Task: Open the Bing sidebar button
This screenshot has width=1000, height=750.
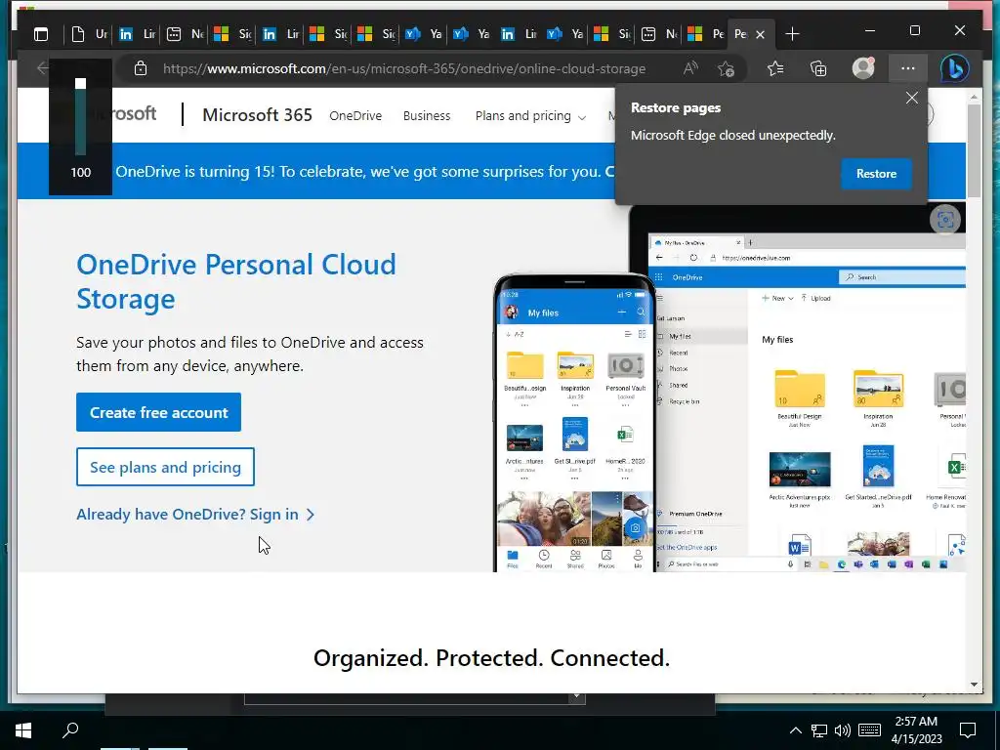Action: (x=955, y=68)
